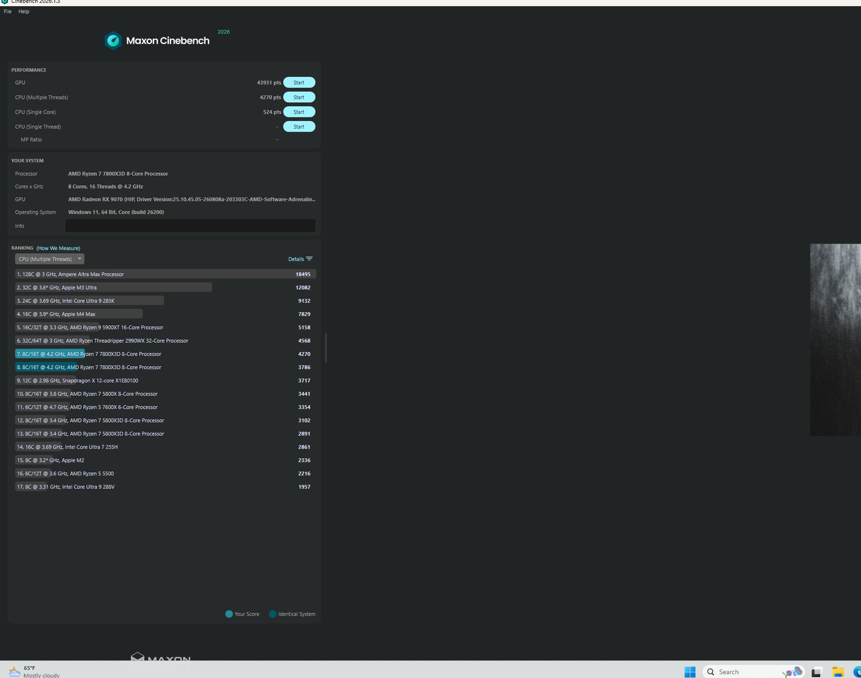
Task: Click the 8 Cores, 16 Threads value
Action: pos(106,186)
